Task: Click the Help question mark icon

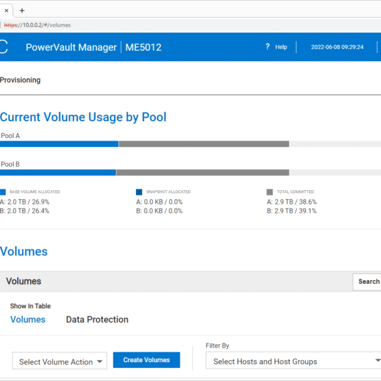Action: (268, 47)
